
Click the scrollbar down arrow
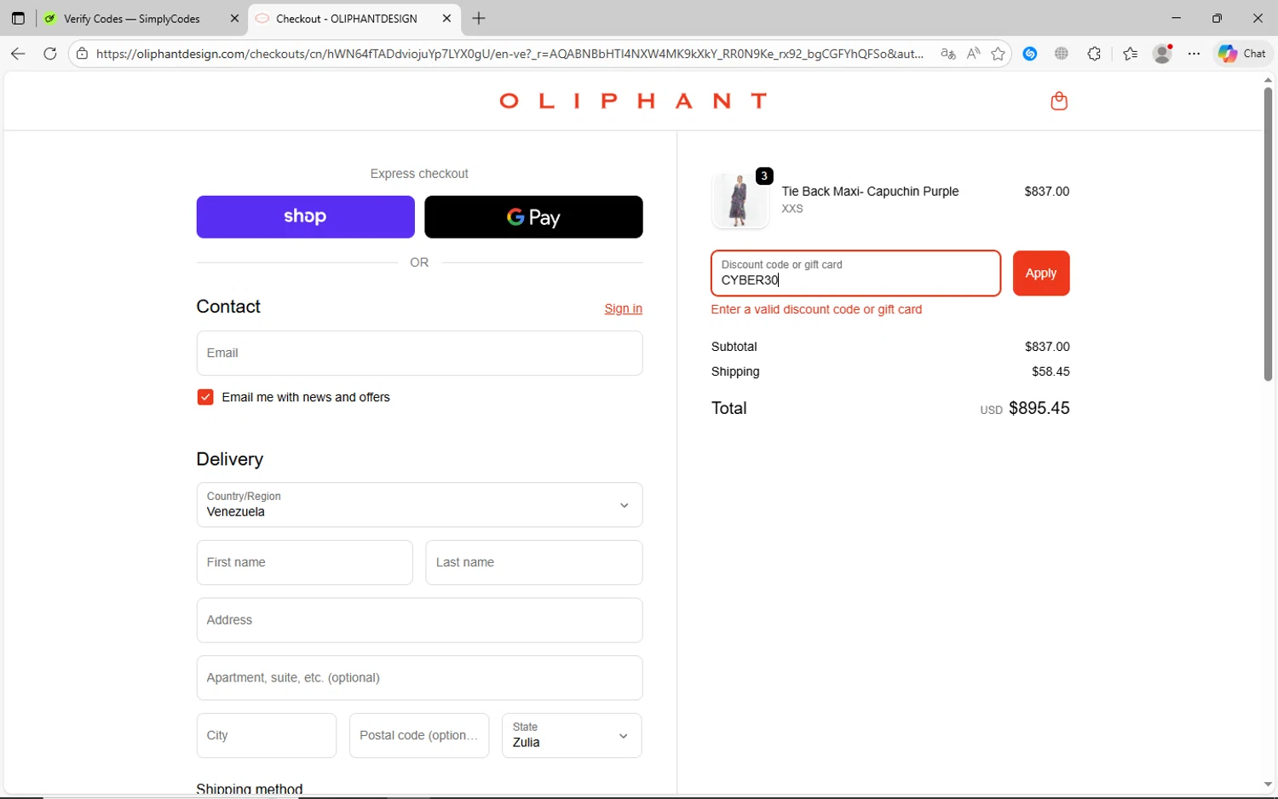pyautogui.click(x=1268, y=785)
